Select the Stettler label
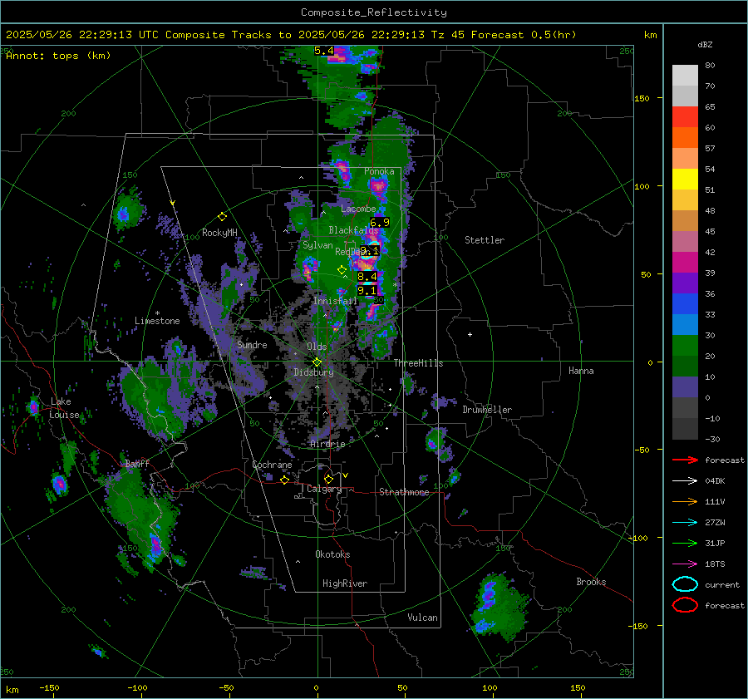Image resolution: width=748 pixels, height=699 pixels. tap(485, 240)
